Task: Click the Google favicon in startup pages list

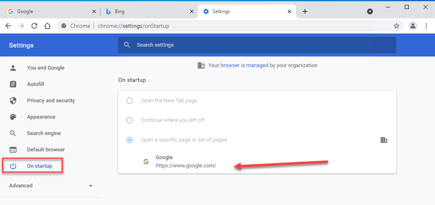Action: point(146,162)
